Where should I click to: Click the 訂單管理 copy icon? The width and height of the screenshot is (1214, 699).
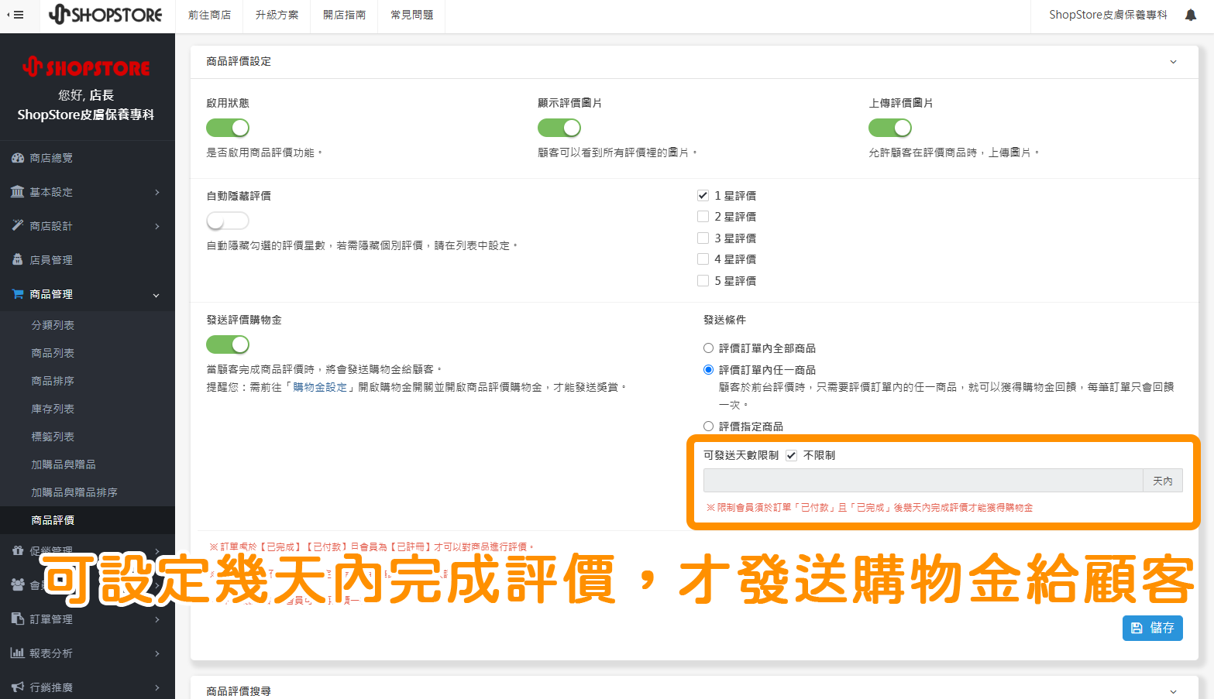(x=18, y=619)
